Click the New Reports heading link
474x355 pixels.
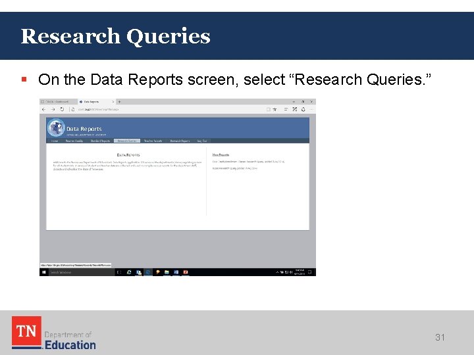[221, 155]
